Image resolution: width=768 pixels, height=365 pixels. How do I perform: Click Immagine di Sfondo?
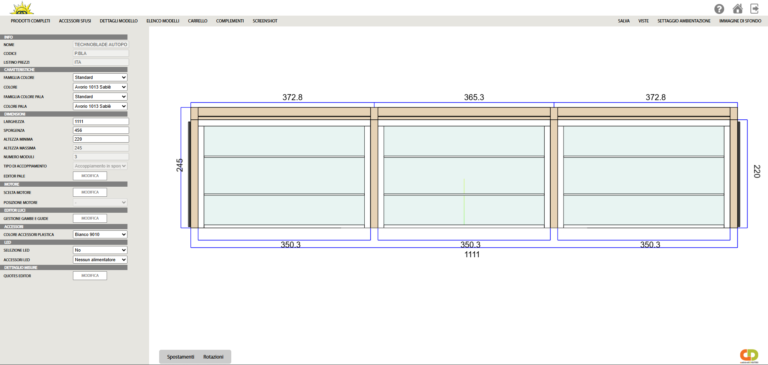tap(740, 21)
